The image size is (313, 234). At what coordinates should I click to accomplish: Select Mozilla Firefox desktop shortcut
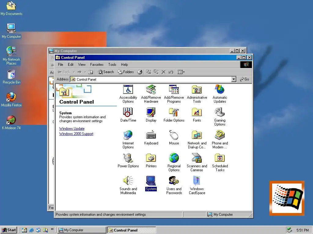pos(11,100)
